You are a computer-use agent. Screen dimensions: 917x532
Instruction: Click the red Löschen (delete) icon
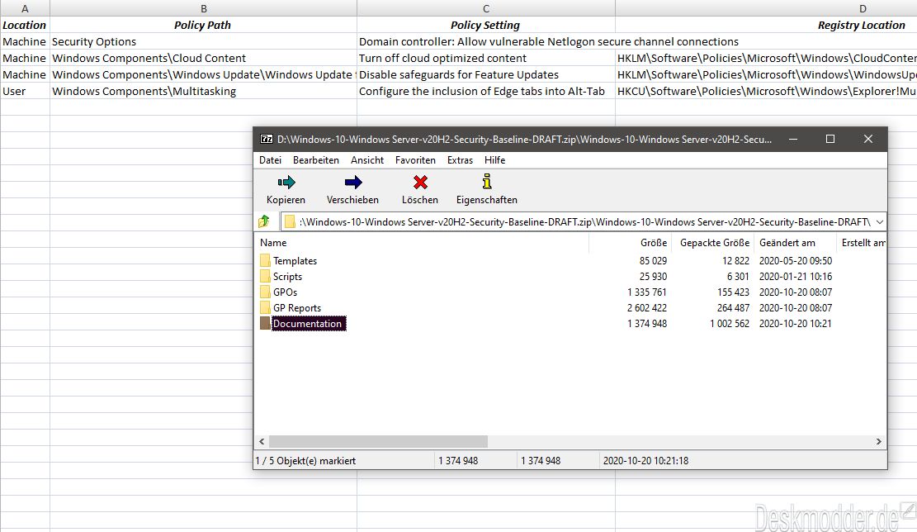click(x=420, y=183)
